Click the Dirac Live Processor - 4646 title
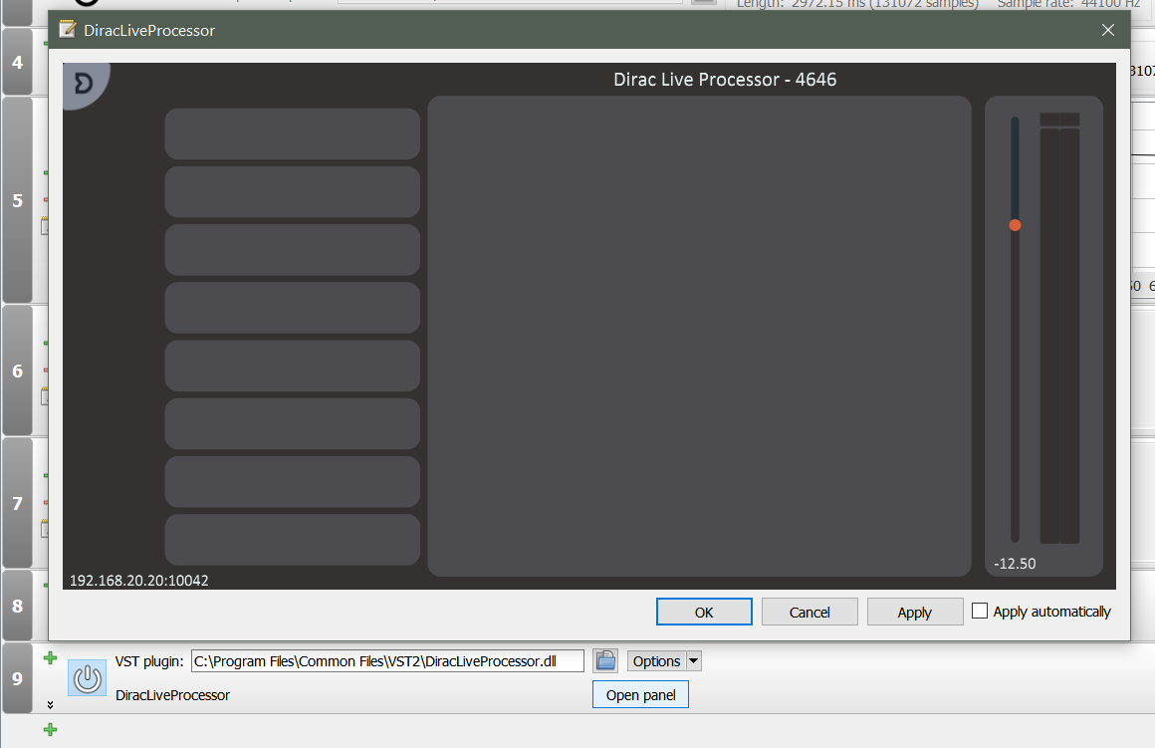Image resolution: width=1155 pixels, height=748 pixels. pyautogui.click(x=725, y=80)
